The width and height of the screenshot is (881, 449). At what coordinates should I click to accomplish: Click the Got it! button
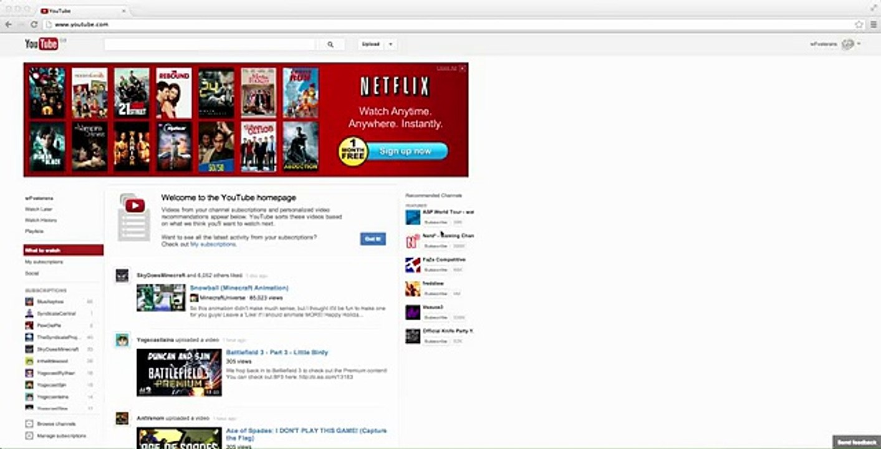pyautogui.click(x=373, y=239)
